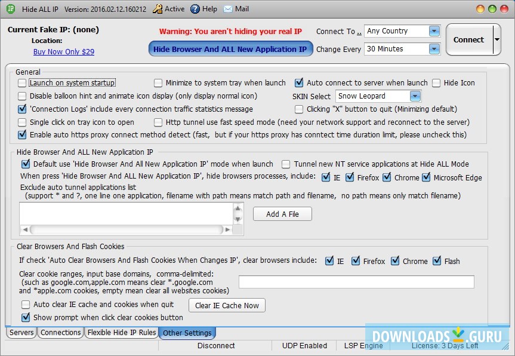The image size is (515, 356).
Task: Enable Auto clear IE cache when quit
Action: (26, 305)
